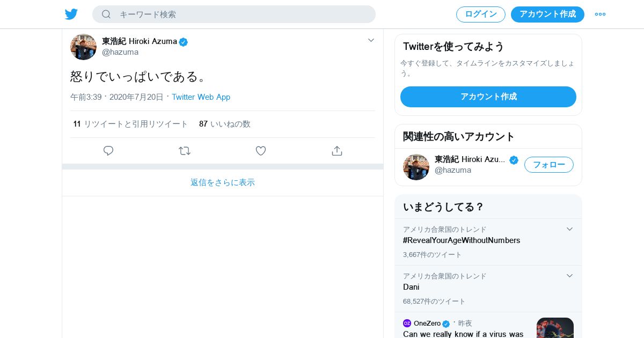
Task: Click the reply speech bubble icon
Action: tap(108, 151)
